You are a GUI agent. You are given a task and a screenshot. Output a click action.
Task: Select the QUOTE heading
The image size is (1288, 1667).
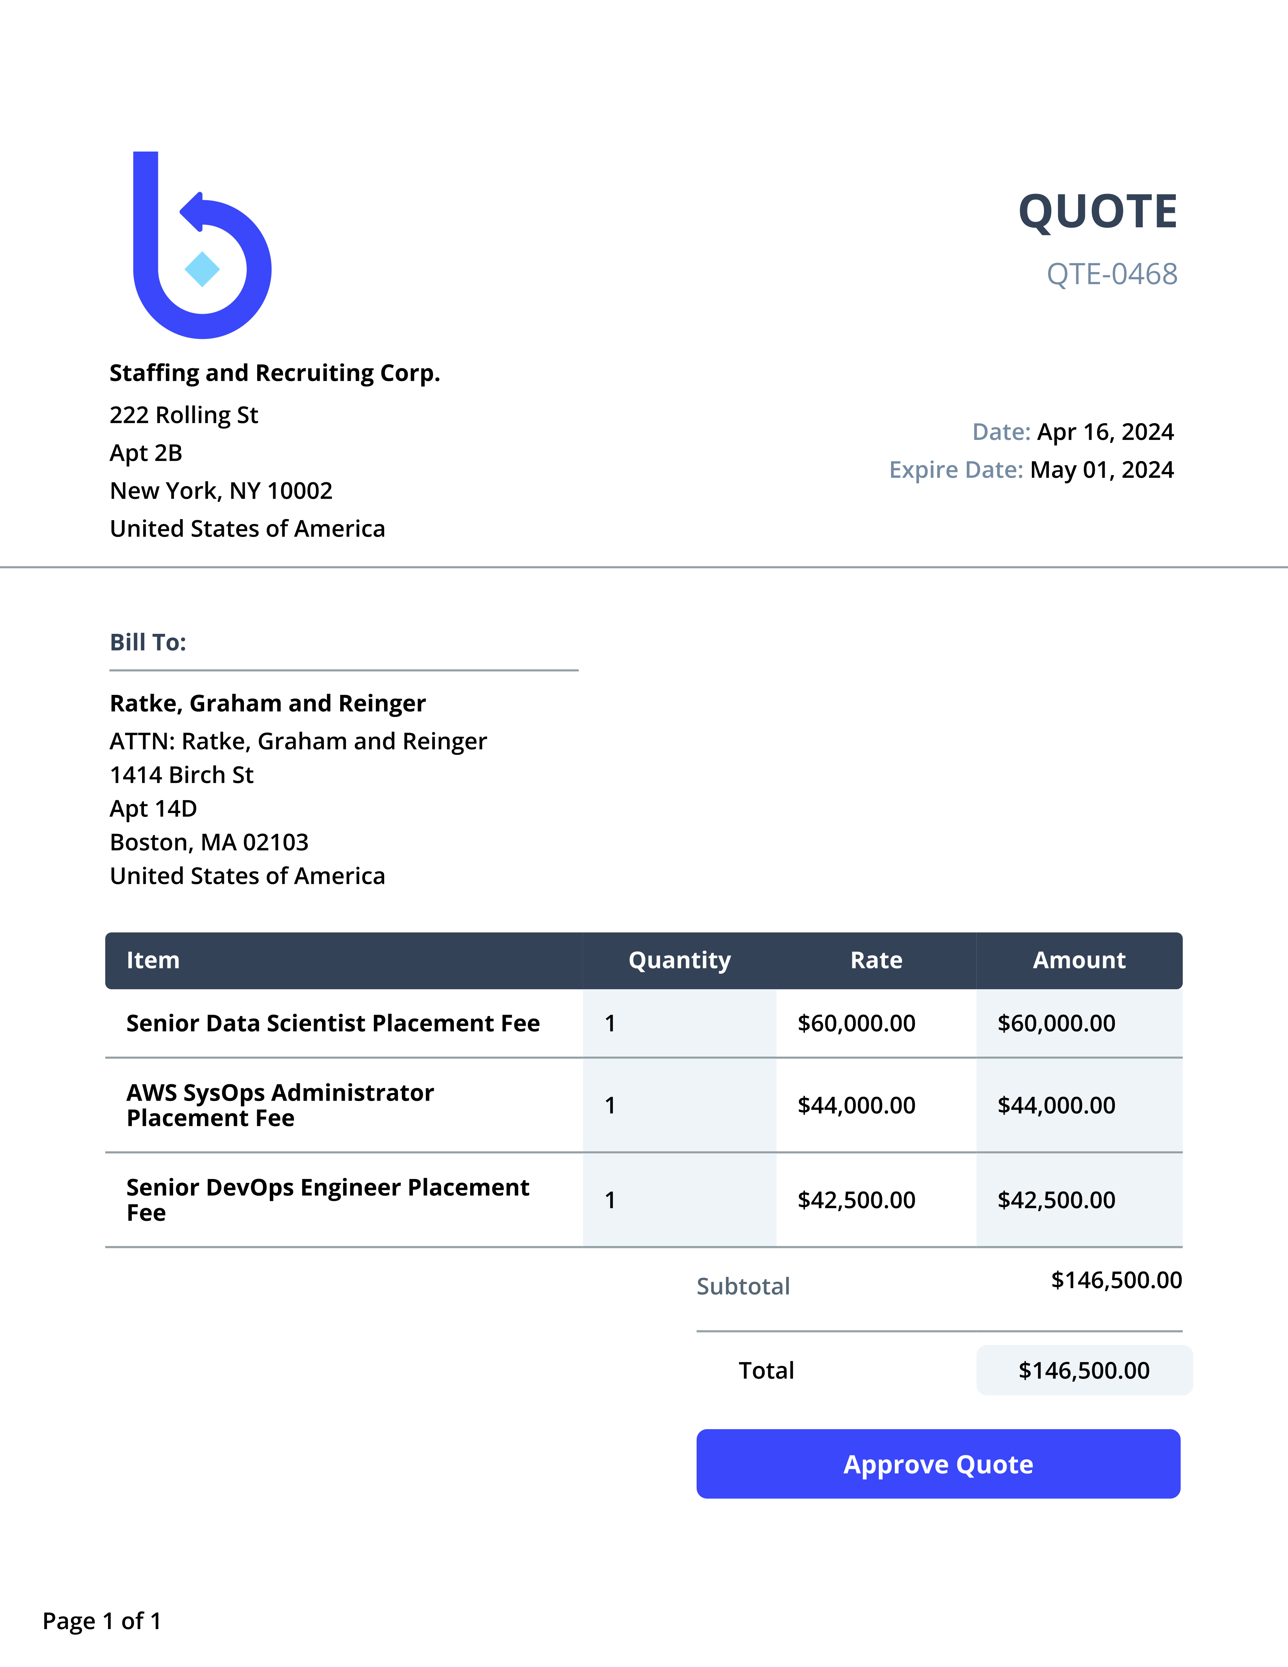tap(1097, 211)
